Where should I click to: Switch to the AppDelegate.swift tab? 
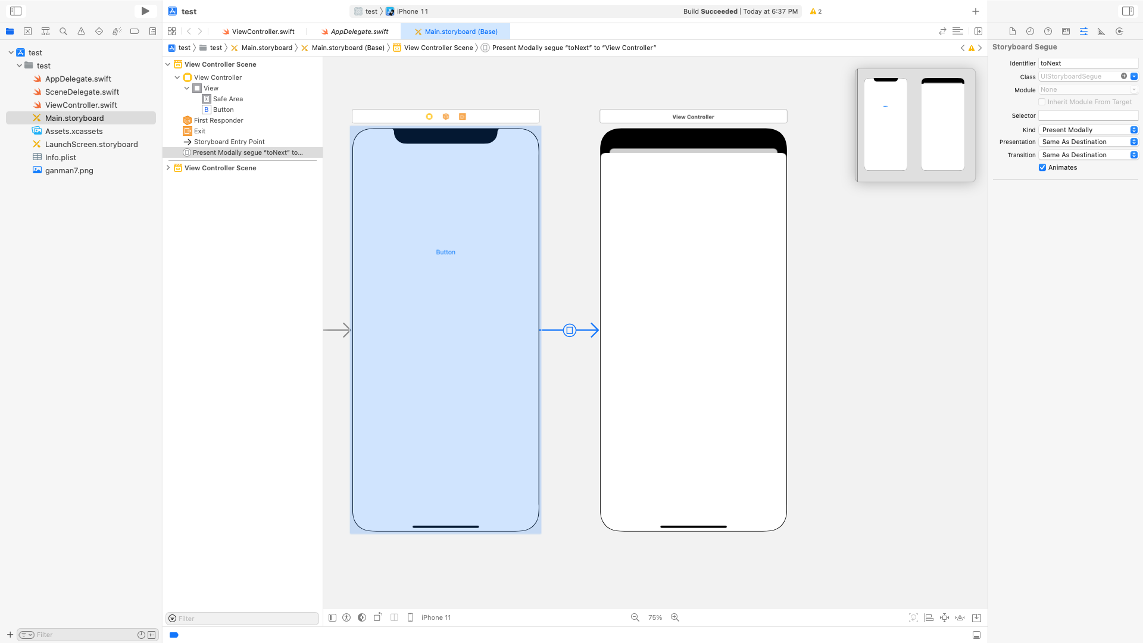coord(359,32)
